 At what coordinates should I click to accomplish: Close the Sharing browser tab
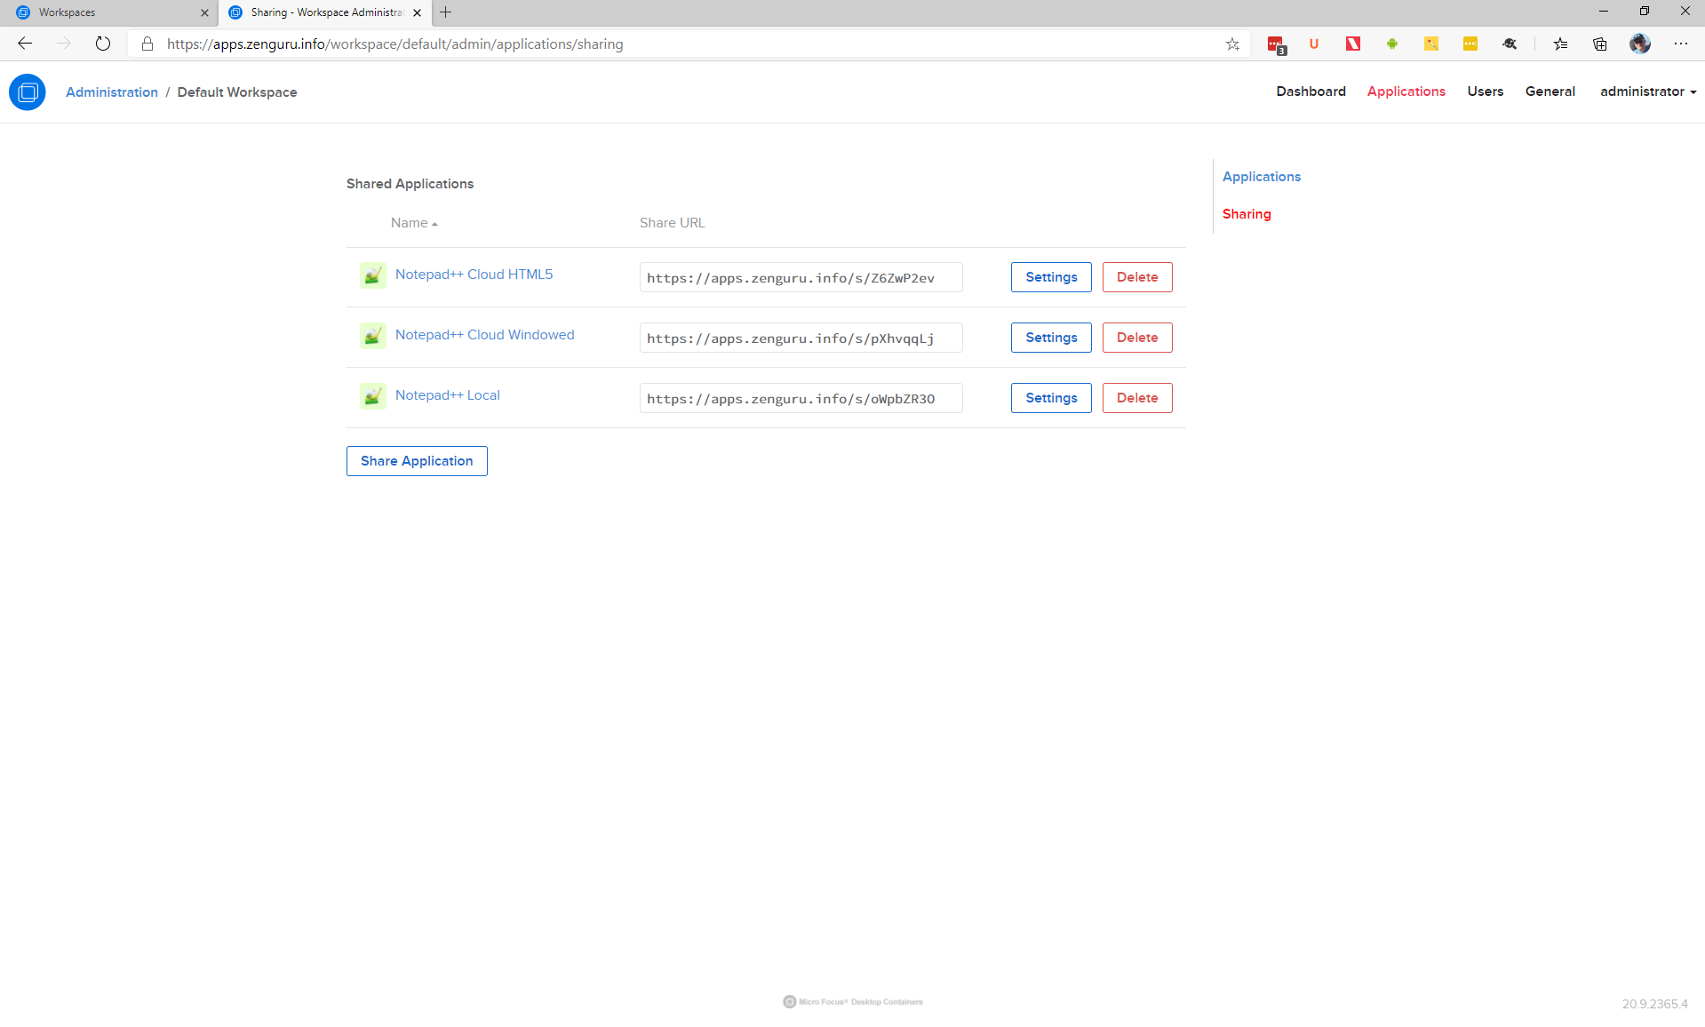click(417, 12)
